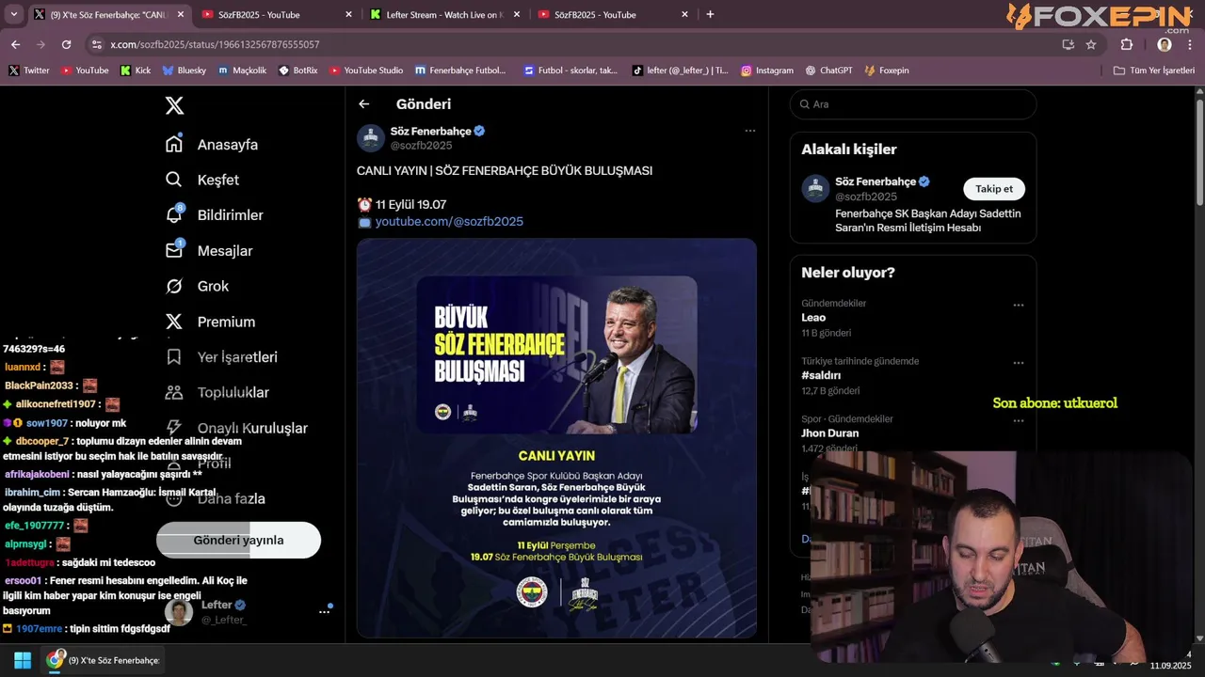Viewport: 1205px width, 677px height.
Task: Open YouTube Studio bookmark
Action: click(366, 71)
